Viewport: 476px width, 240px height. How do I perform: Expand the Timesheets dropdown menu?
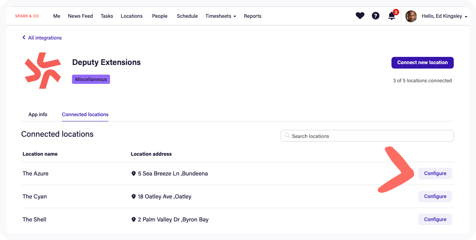pyautogui.click(x=221, y=16)
